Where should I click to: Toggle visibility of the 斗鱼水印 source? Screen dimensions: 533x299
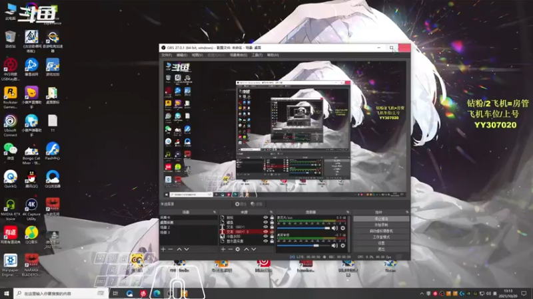tap(265, 237)
